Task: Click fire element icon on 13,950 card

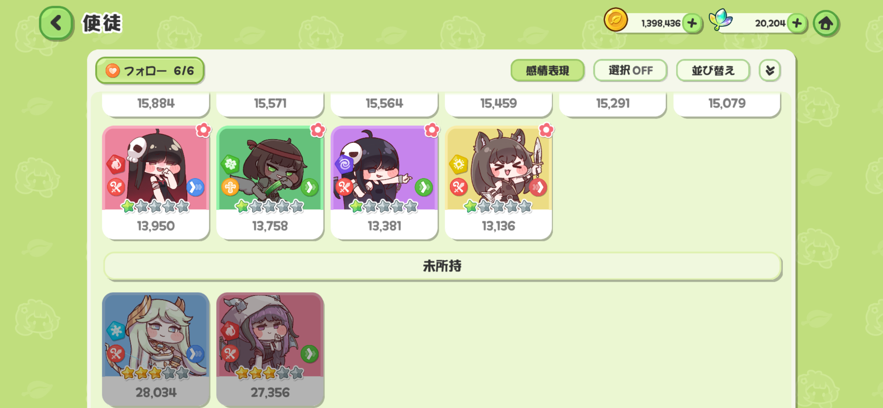Action: pos(116,164)
